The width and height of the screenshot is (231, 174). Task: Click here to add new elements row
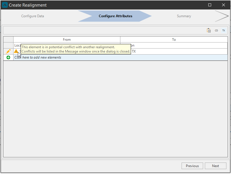pyautogui.click(x=120, y=57)
